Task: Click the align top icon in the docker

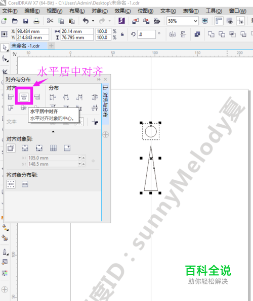Action: (11, 108)
